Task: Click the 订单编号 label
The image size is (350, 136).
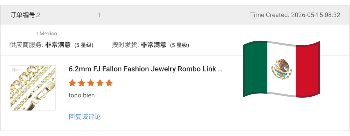Action: tap(23, 15)
